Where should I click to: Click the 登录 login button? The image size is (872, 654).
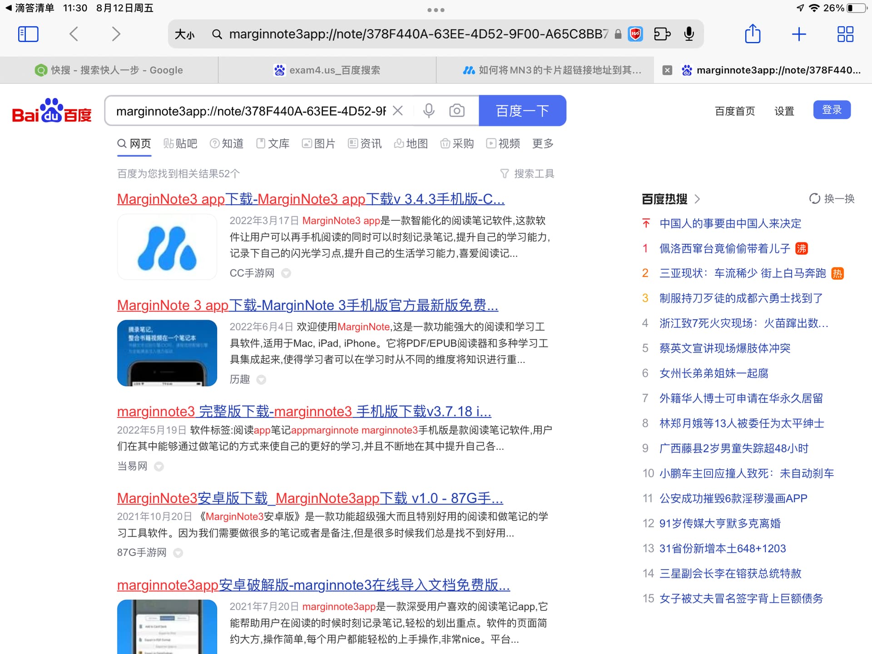(x=832, y=110)
